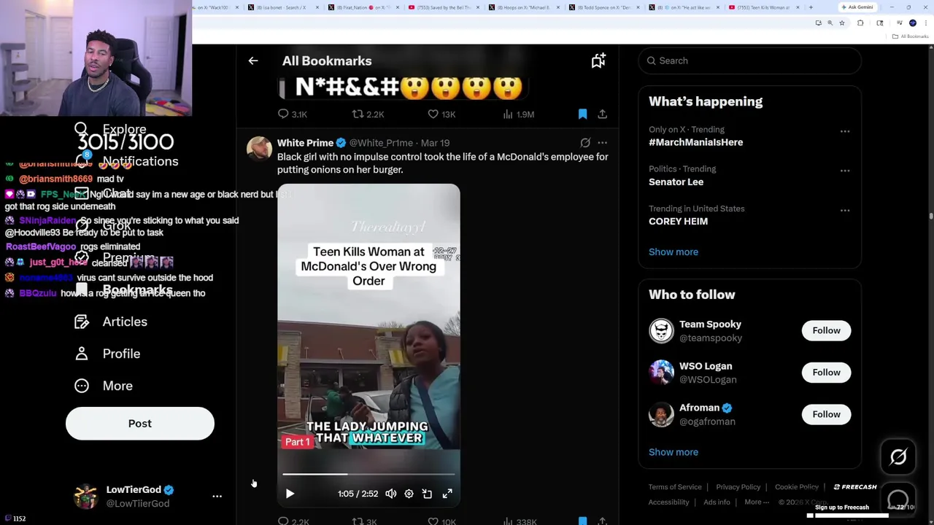Switch to Todd Spence on X tab
Screen dimensions: 934x525
coord(603,7)
